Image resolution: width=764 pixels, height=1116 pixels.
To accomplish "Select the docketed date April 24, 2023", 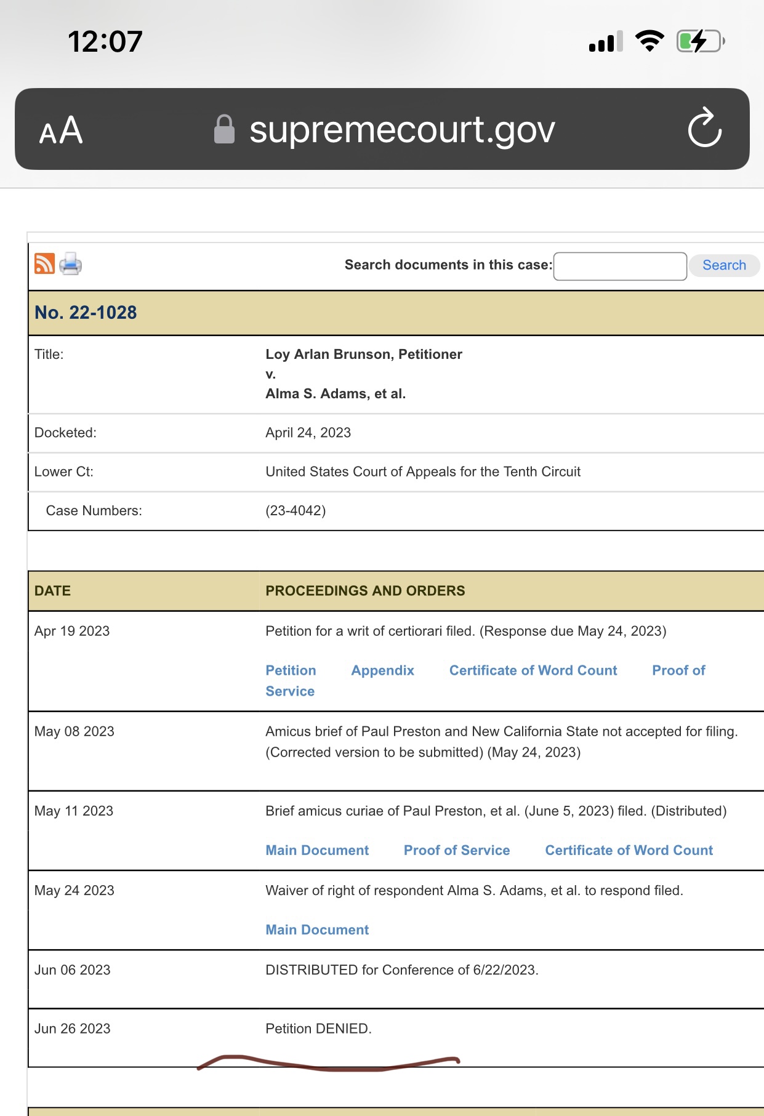I will pos(308,433).
